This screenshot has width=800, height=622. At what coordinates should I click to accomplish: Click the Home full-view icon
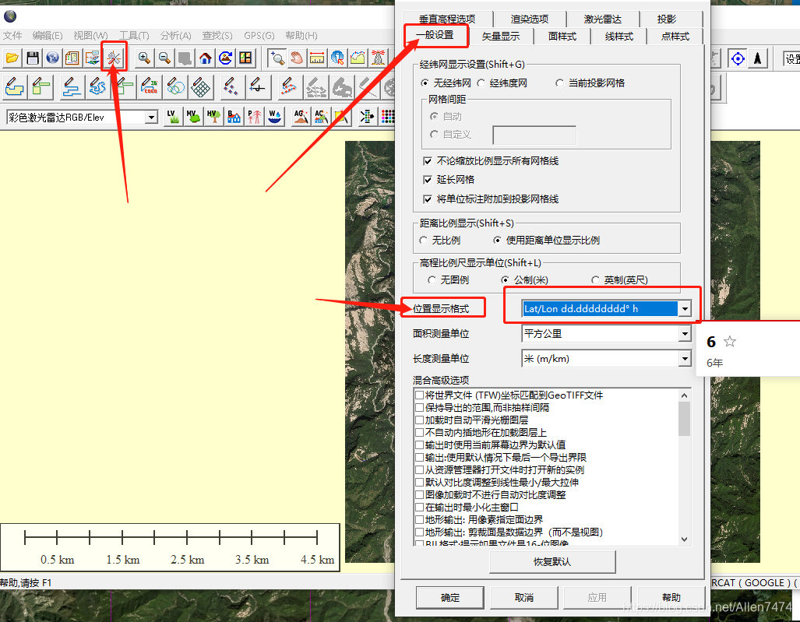pyautogui.click(x=205, y=58)
